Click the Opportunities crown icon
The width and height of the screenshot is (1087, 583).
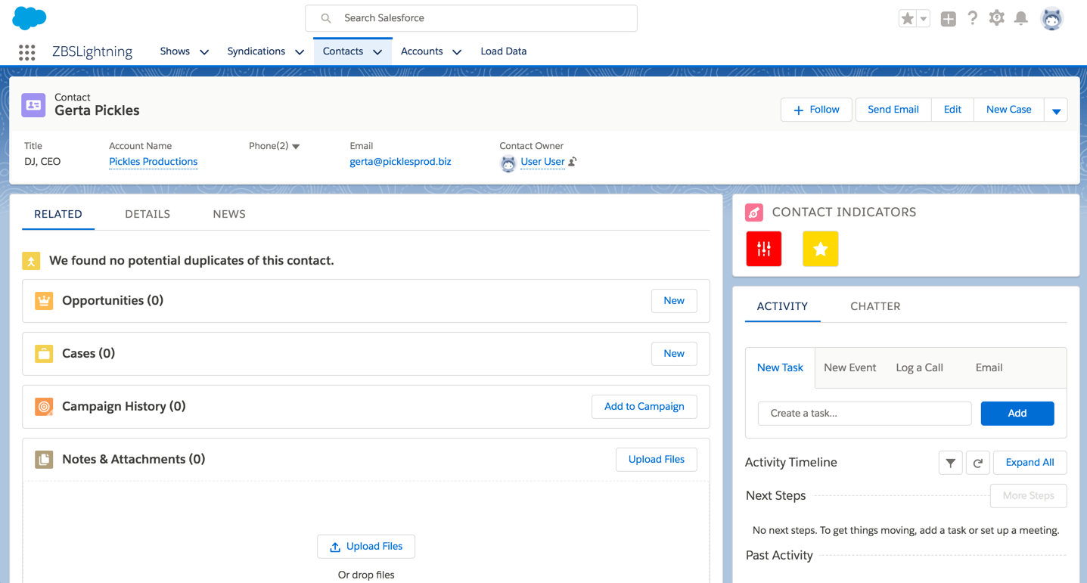(x=44, y=301)
